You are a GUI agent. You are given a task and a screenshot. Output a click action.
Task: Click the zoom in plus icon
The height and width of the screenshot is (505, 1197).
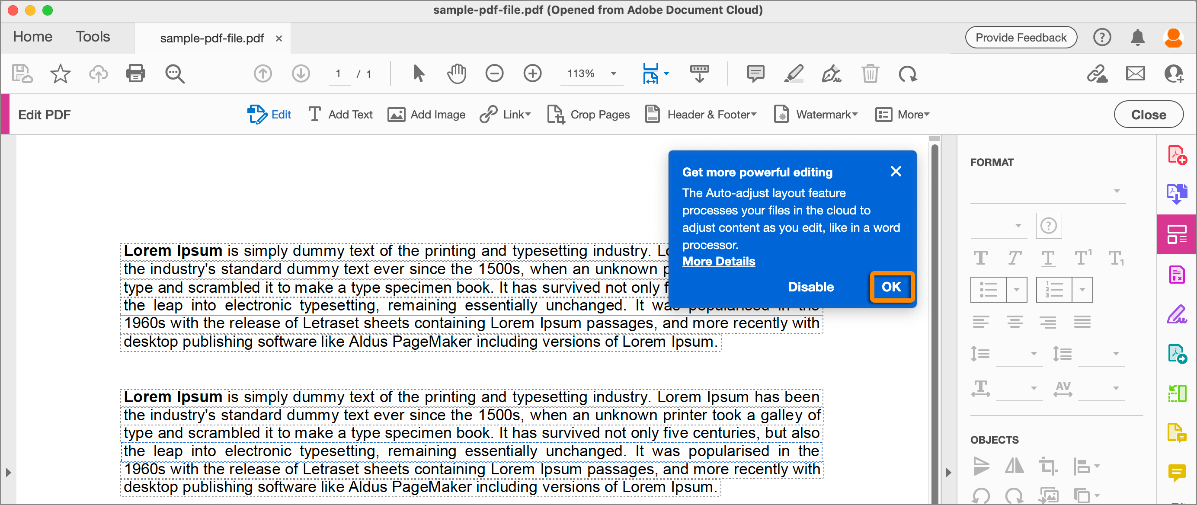[532, 74]
